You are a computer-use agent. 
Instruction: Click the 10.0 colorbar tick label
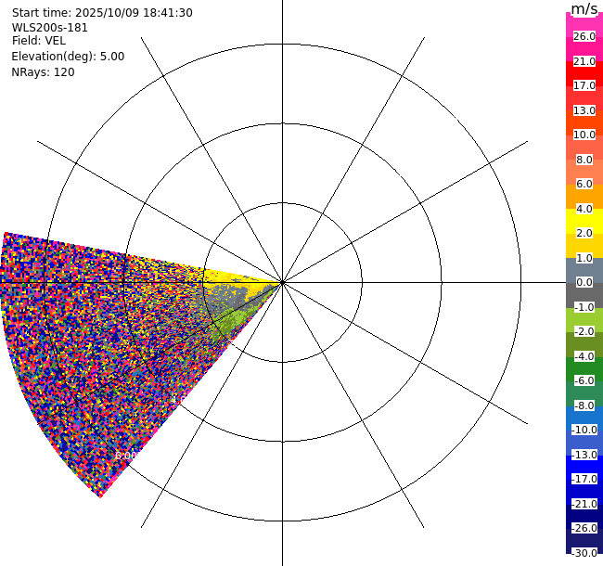pyautogui.click(x=584, y=135)
